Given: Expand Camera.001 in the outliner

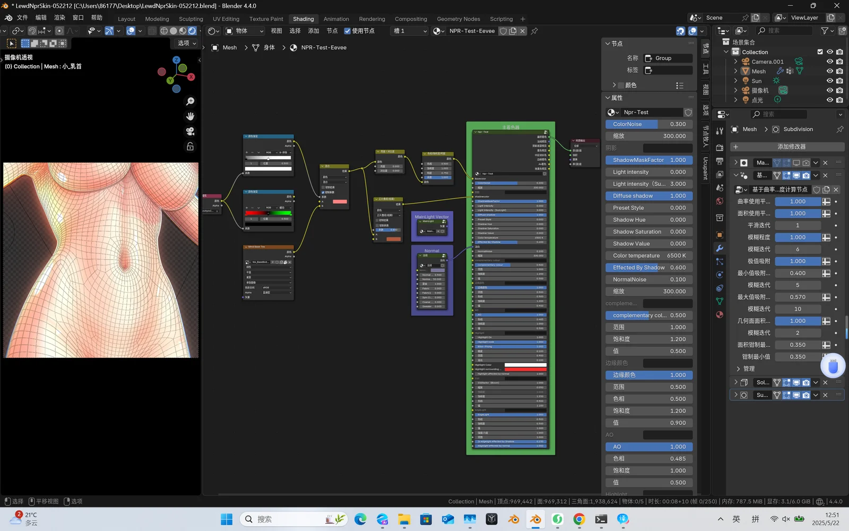Looking at the screenshot, I should [x=735, y=61].
